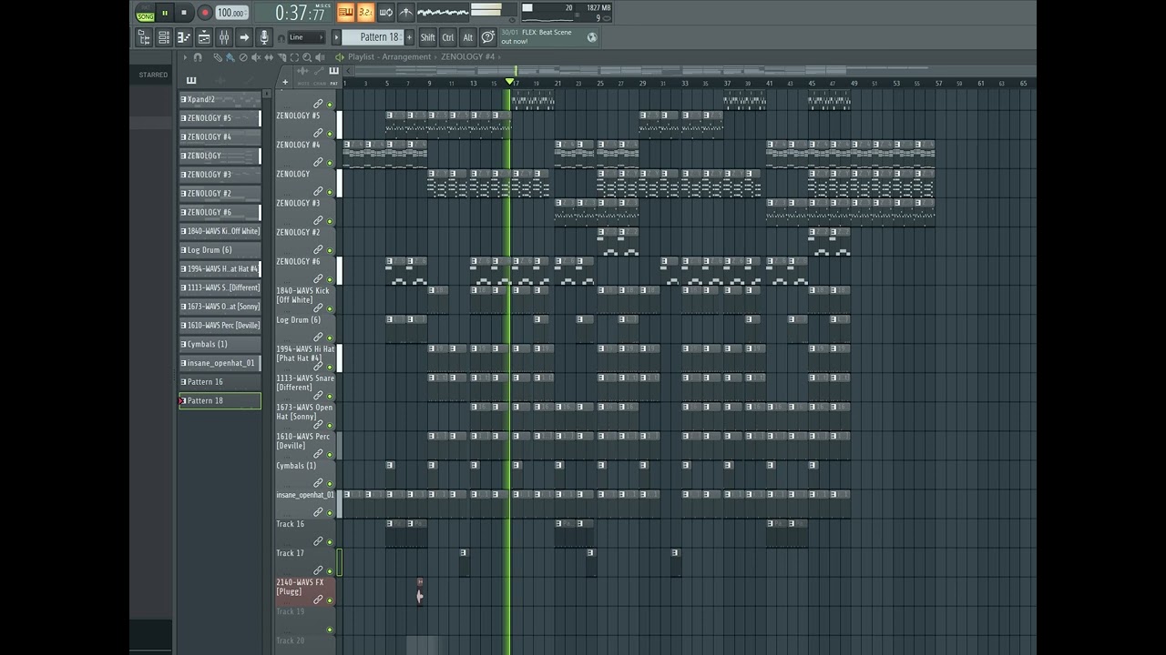
Task: Click the Alt modifier button
Action: (x=467, y=37)
